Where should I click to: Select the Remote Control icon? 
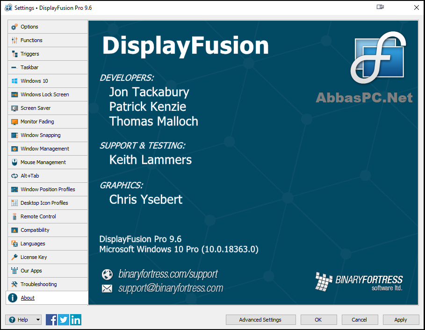(14, 216)
